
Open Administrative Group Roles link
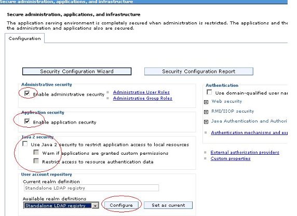tap(143, 98)
